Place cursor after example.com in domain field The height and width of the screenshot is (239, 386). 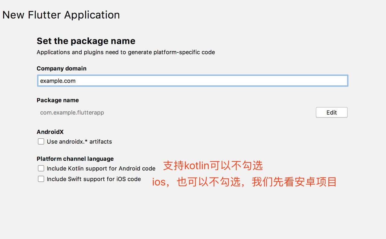[76, 81]
